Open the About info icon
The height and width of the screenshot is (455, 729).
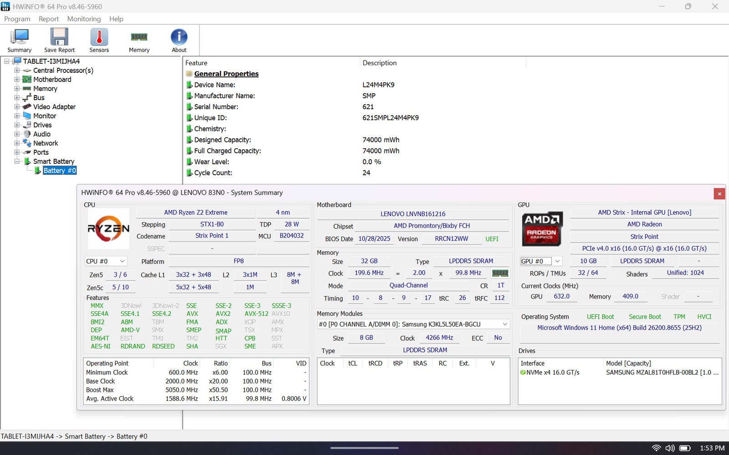pos(179,37)
